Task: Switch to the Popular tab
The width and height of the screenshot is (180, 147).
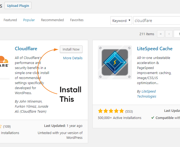Action: (29, 20)
